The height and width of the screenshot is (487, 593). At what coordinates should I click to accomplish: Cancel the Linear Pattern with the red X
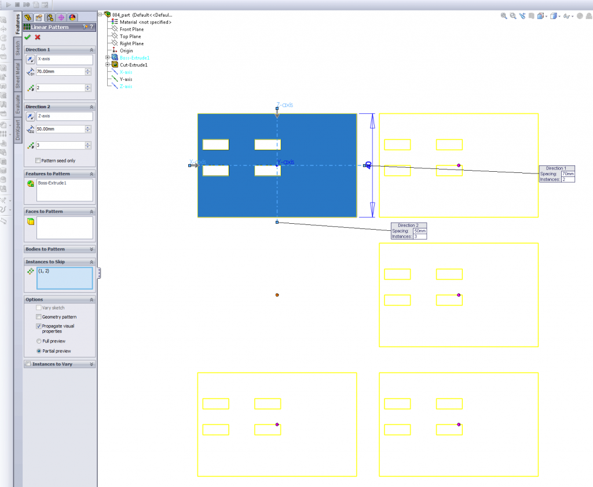(36, 37)
